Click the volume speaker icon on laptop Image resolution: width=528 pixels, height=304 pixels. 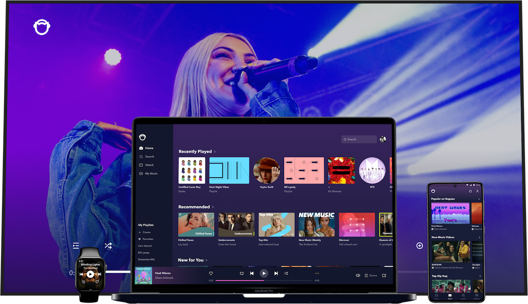coord(358,275)
